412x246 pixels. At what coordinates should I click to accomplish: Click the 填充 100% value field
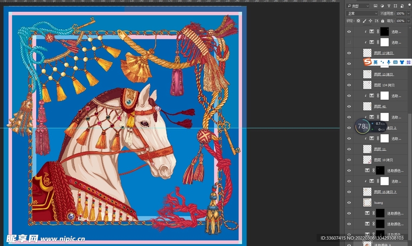click(400, 21)
